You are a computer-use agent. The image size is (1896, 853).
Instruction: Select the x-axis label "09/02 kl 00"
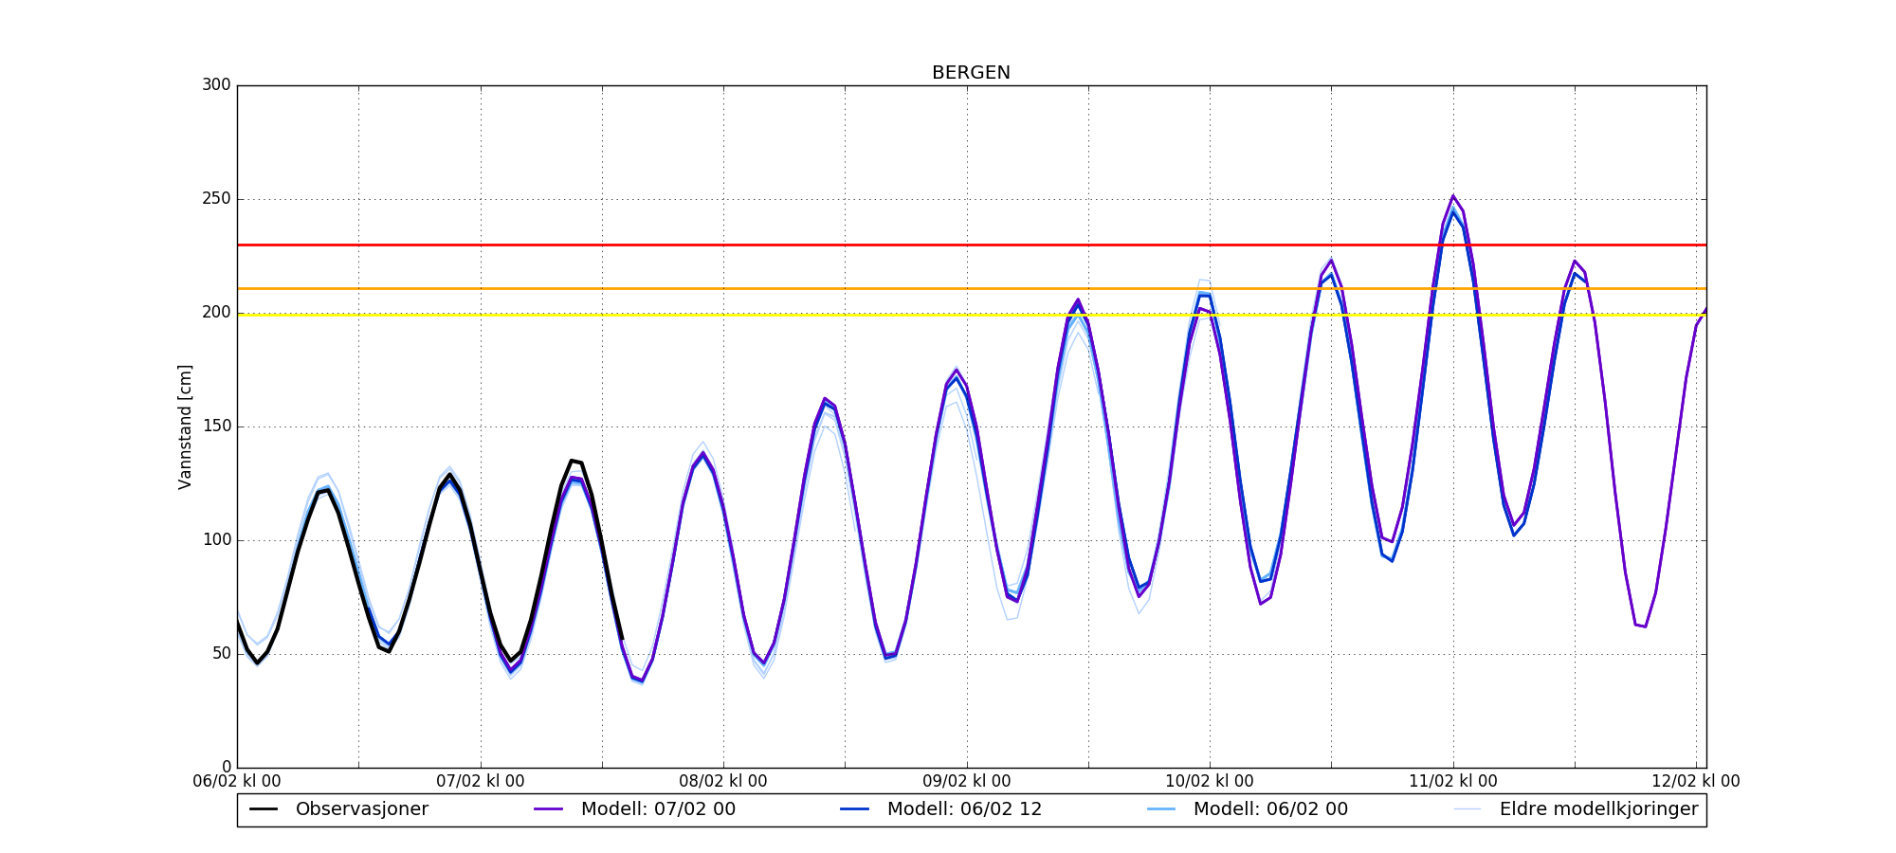click(967, 782)
